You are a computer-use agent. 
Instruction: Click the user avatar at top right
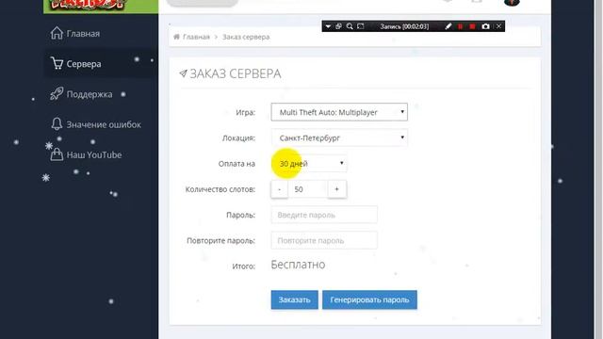(512, 2)
